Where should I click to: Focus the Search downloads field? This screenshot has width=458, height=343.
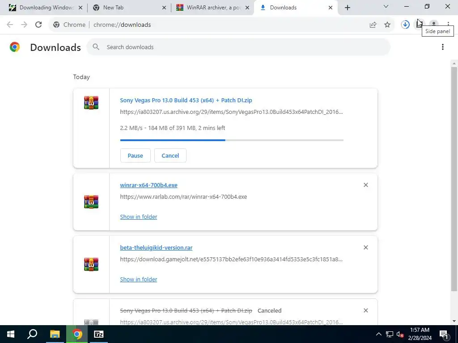(238, 47)
